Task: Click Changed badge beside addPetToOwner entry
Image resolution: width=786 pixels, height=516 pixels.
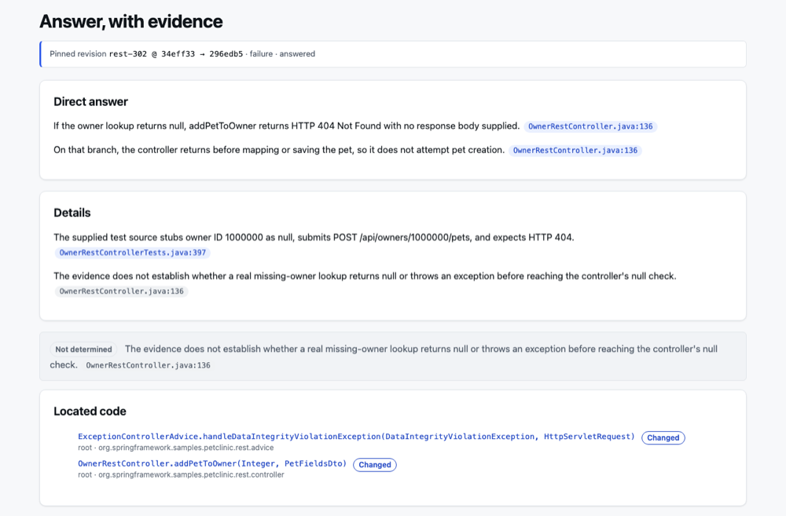Action: [374, 464]
